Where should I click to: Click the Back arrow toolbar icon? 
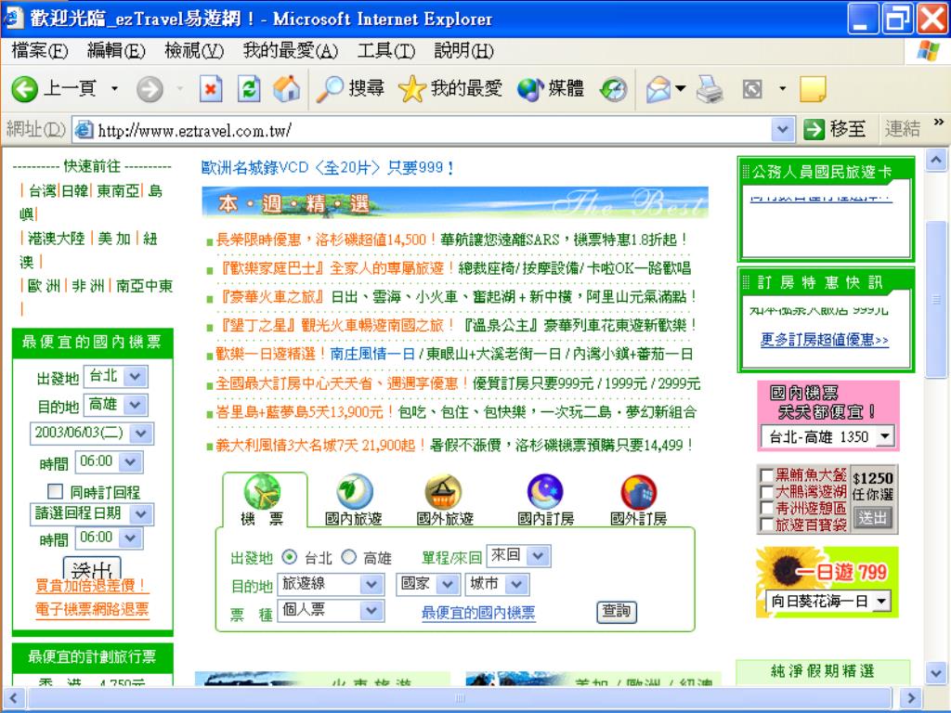(24, 89)
